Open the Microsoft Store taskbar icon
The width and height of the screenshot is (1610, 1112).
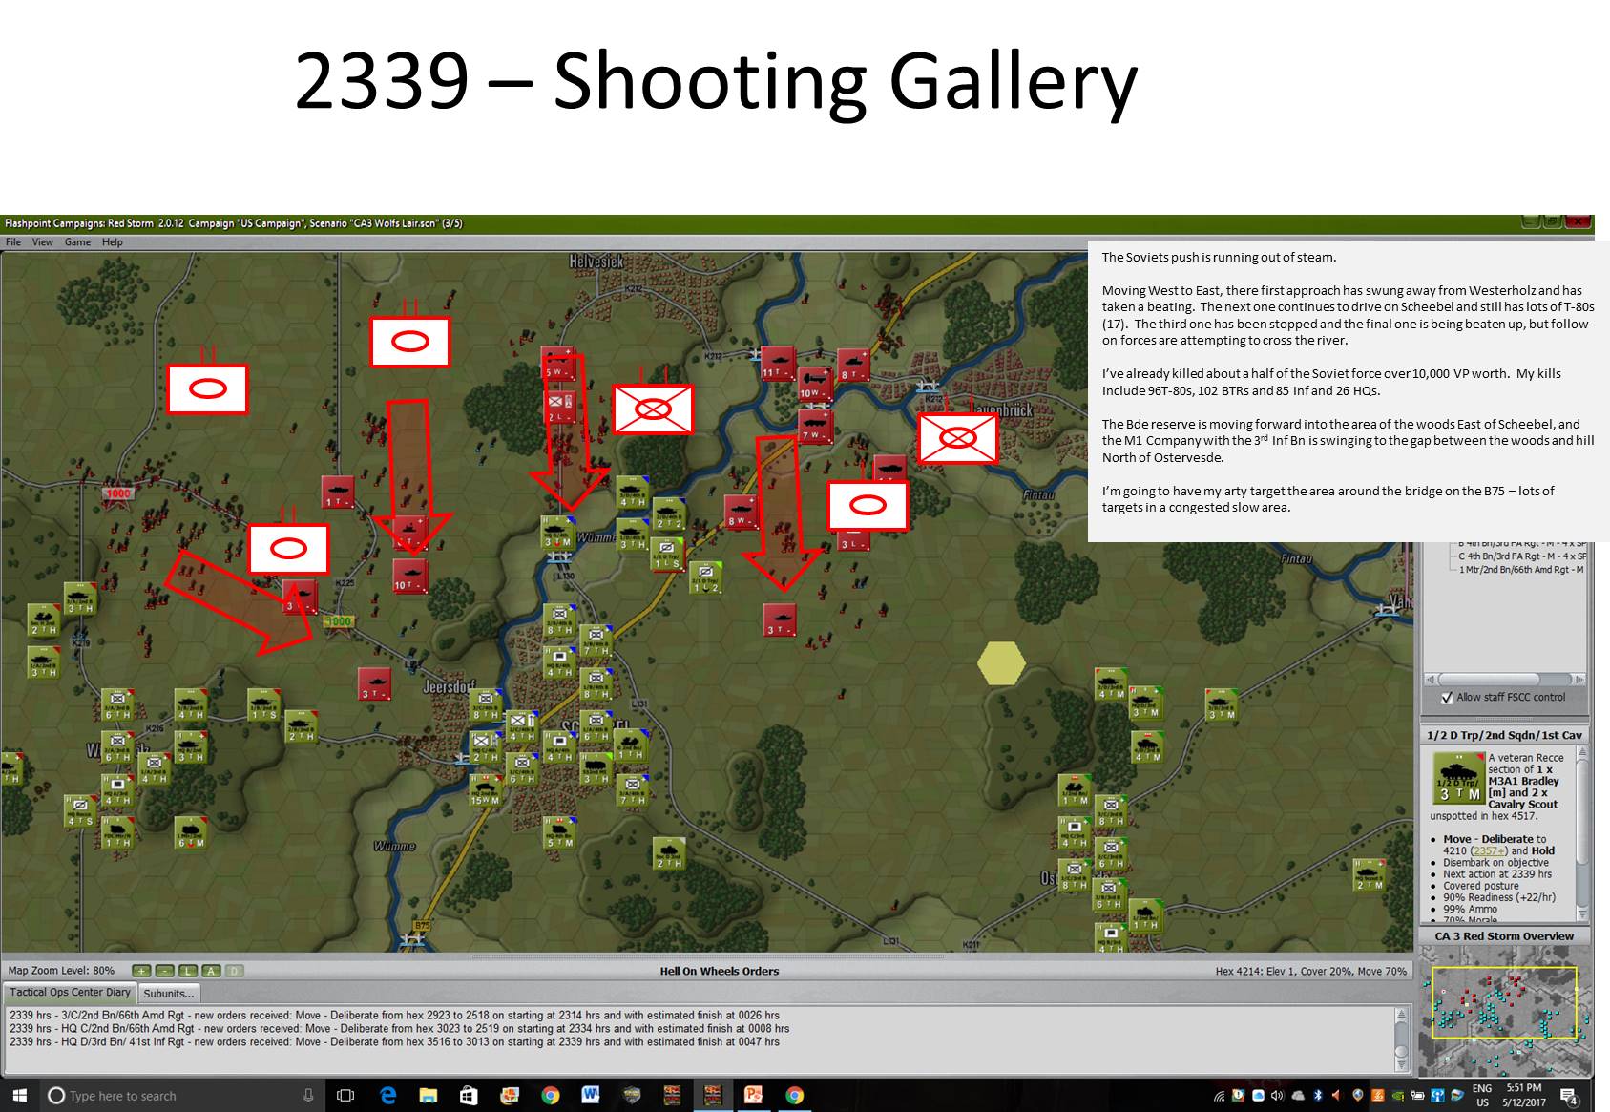pyautogui.click(x=468, y=1095)
